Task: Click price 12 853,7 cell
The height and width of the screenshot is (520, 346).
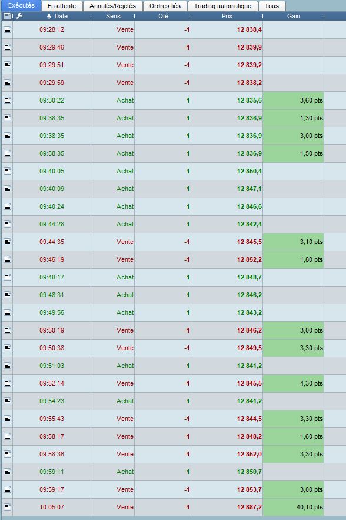Action: [227, 489]
